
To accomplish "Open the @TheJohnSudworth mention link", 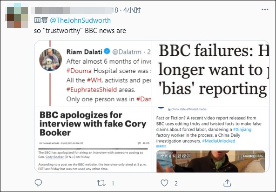I will click(80, 20).
